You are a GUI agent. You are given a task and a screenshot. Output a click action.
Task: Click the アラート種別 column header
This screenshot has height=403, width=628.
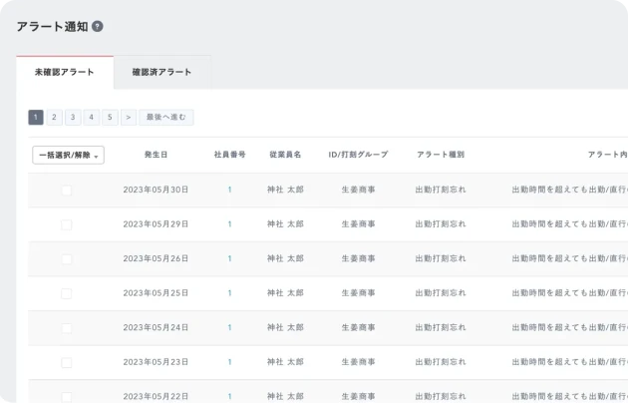pyautogui.click(x=440, y=156)
